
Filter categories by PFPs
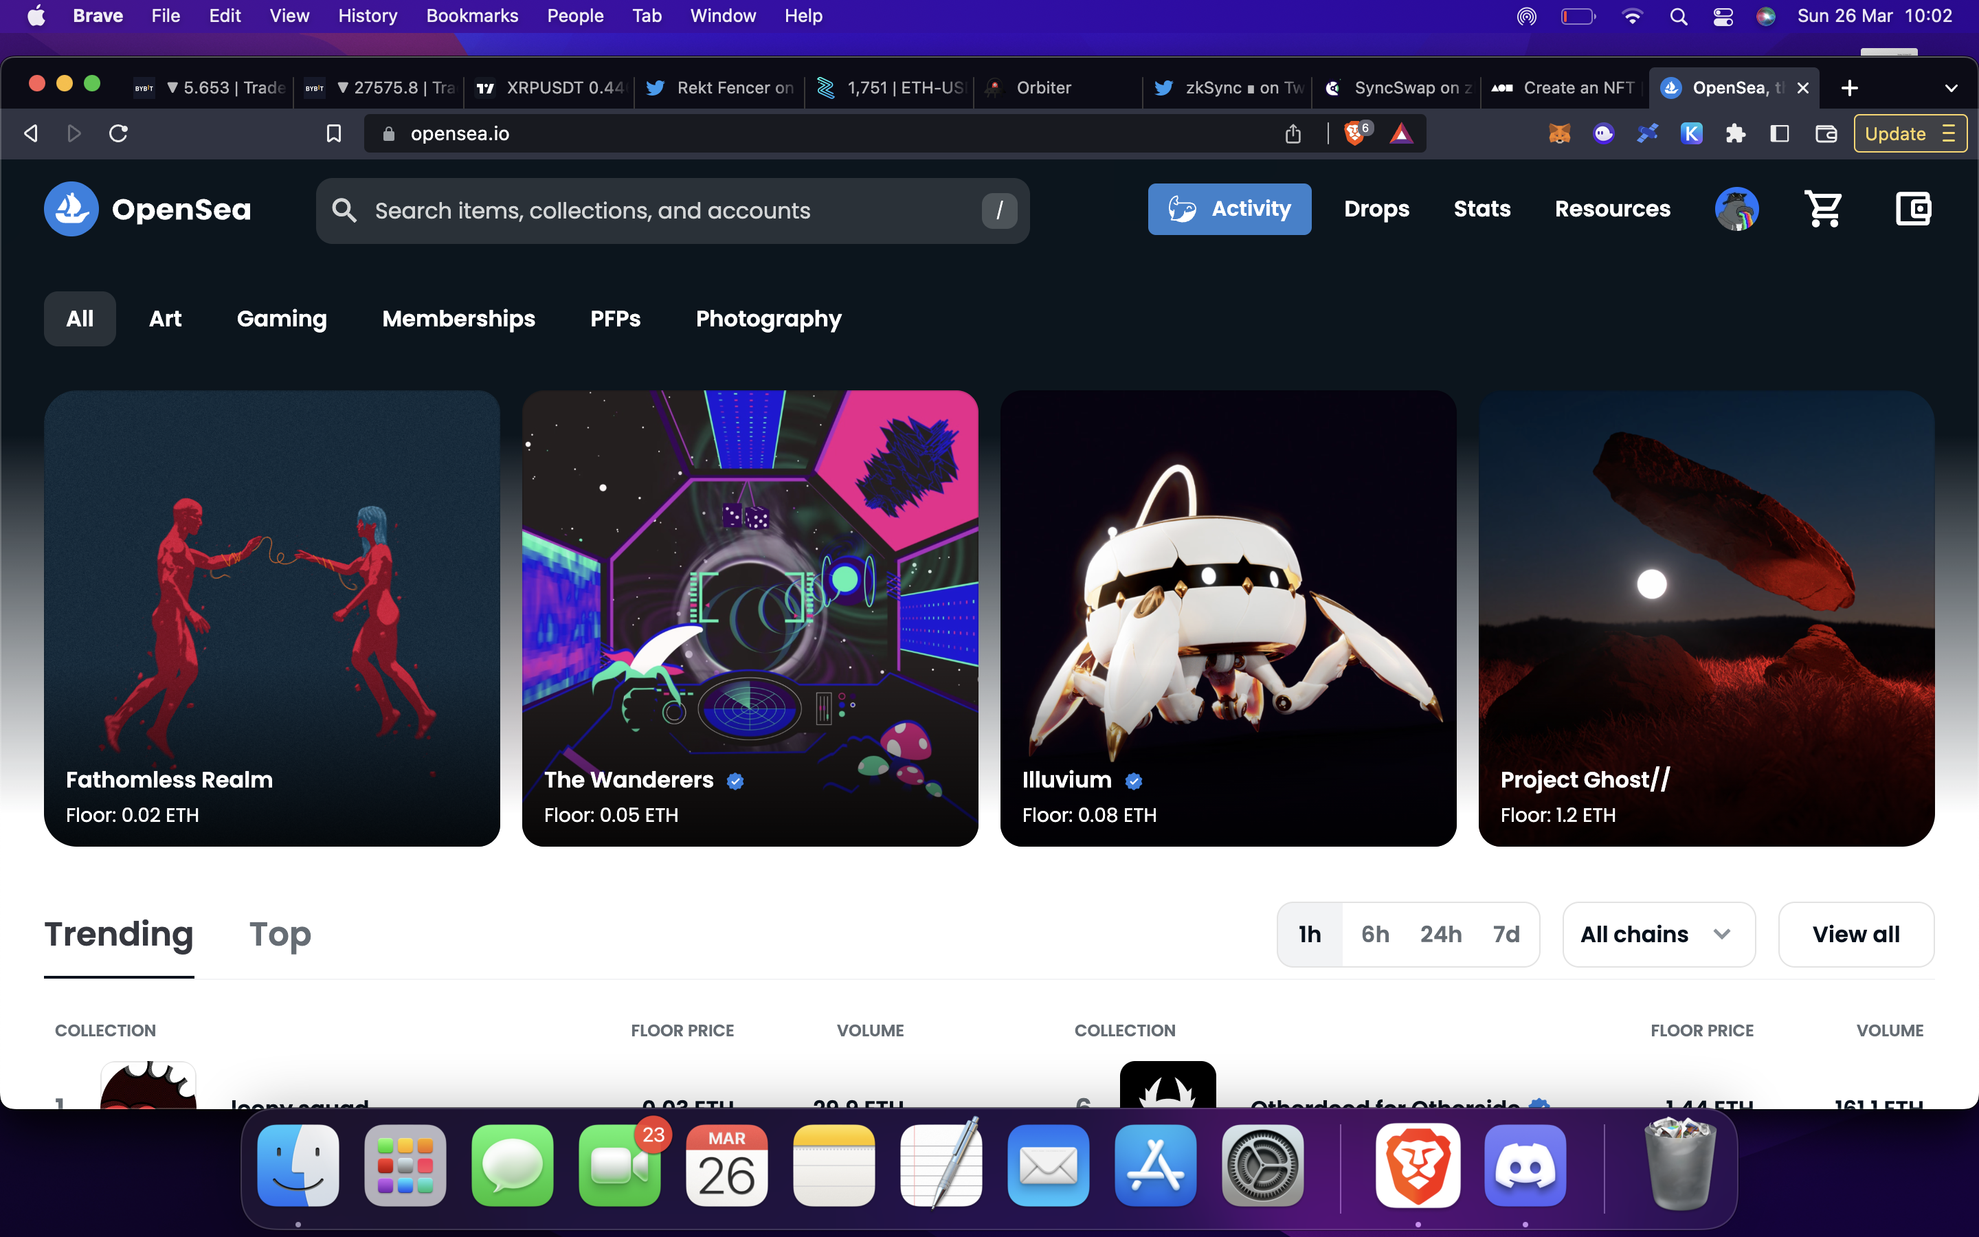coord(616,318)
